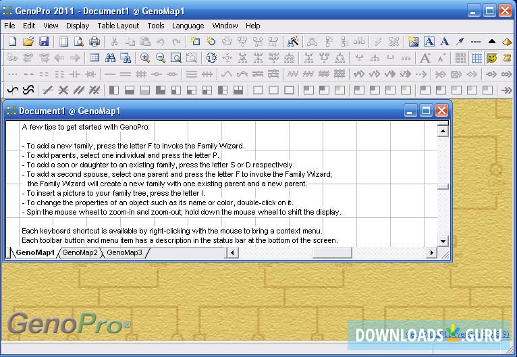Click the tip line 'To add parents, select one individual'

point(120,155)
